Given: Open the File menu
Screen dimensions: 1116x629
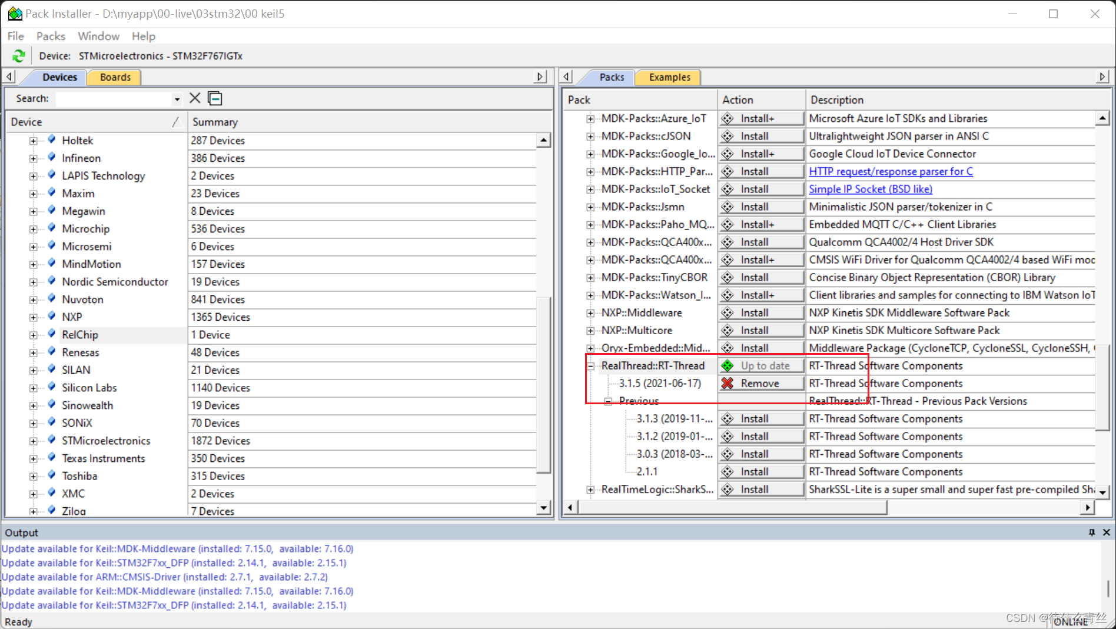Looking at the screenshot, I should (x=16, y=36).
